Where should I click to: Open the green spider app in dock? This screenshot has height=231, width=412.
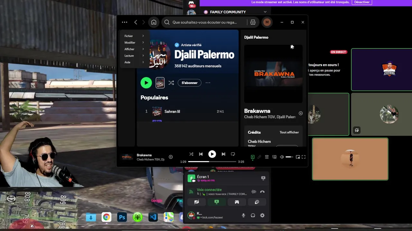coord(137,217)
